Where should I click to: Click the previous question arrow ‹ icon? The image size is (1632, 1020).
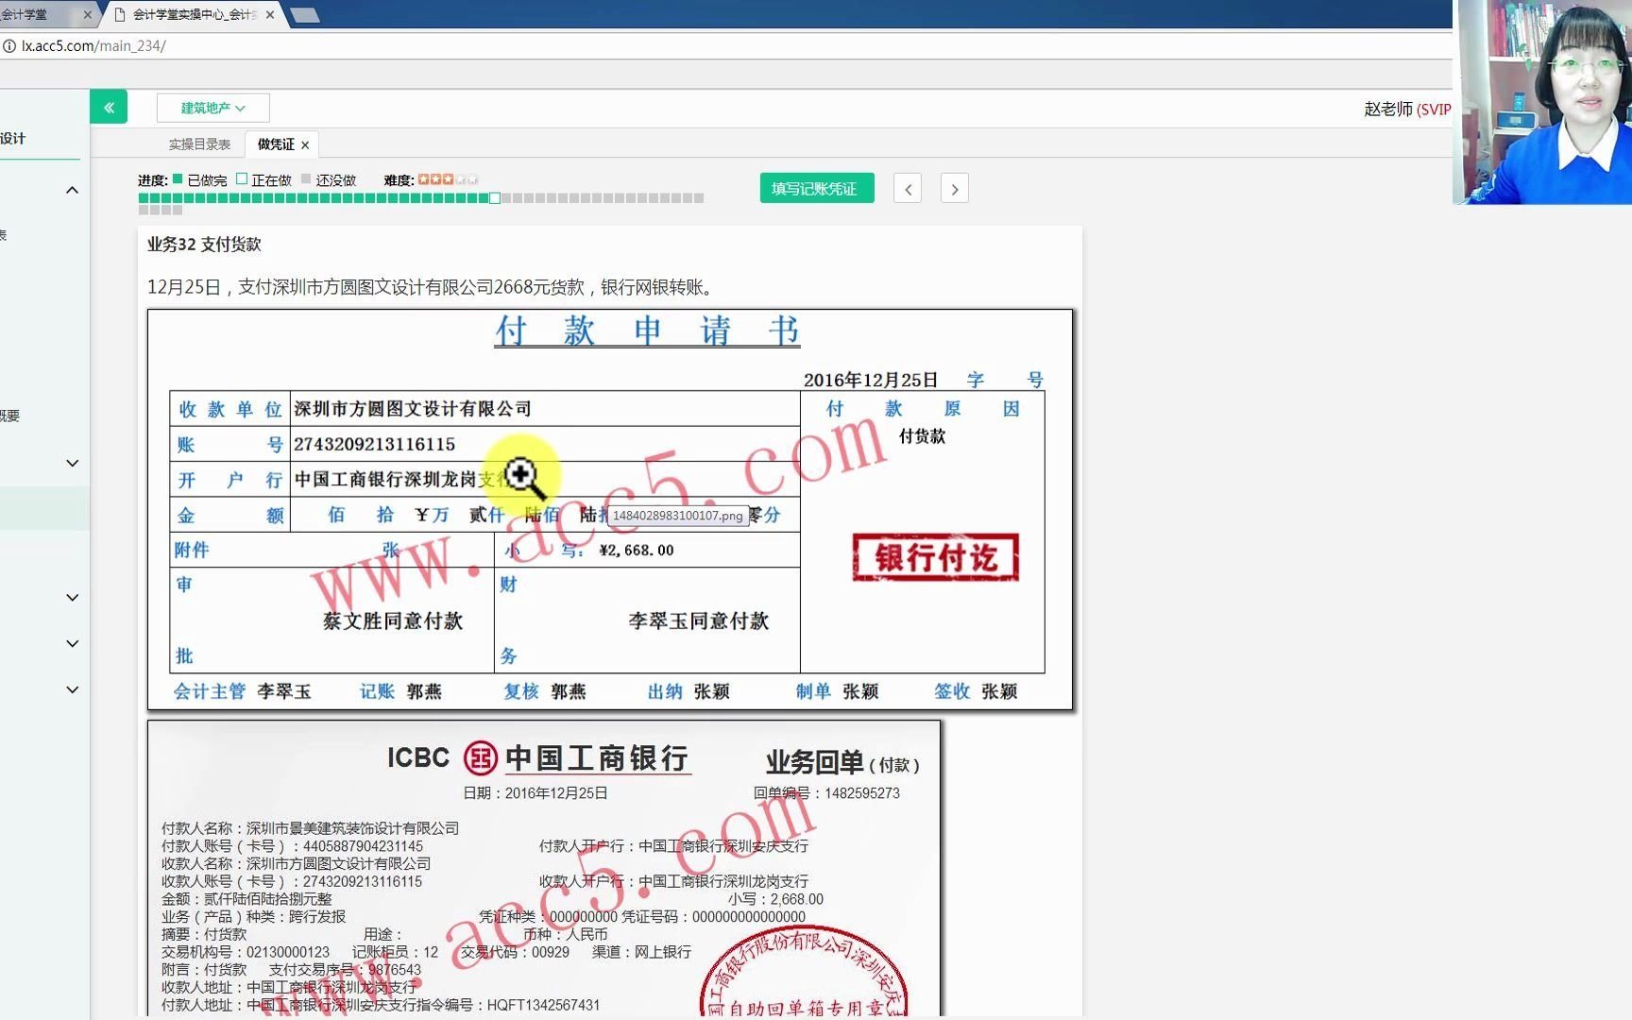point(906,188)
